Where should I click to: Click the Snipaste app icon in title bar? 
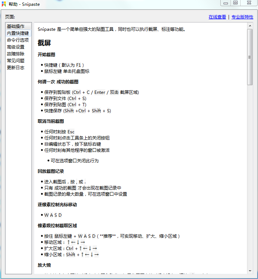pyautogui.click(x=4, y=4)
